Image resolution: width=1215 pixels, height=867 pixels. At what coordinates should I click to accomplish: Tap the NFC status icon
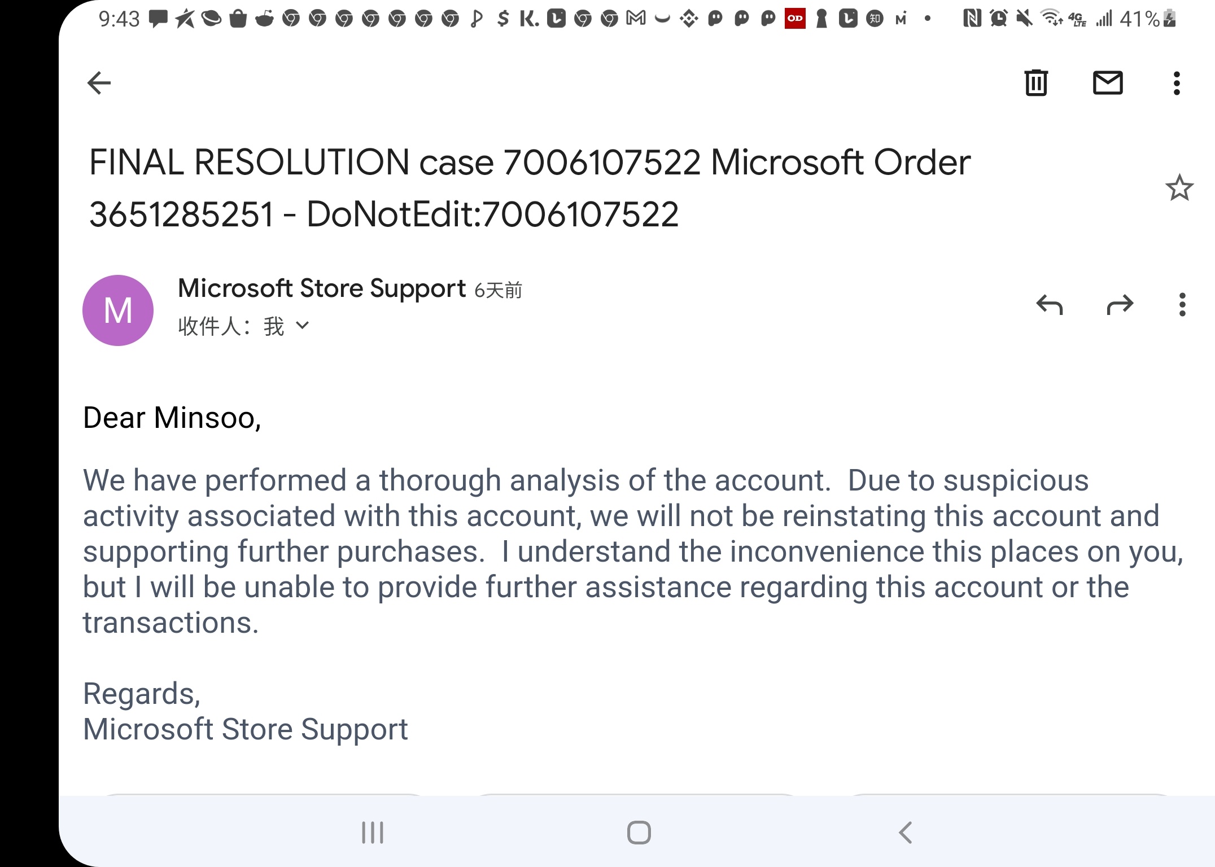click(x=972, y=19)
